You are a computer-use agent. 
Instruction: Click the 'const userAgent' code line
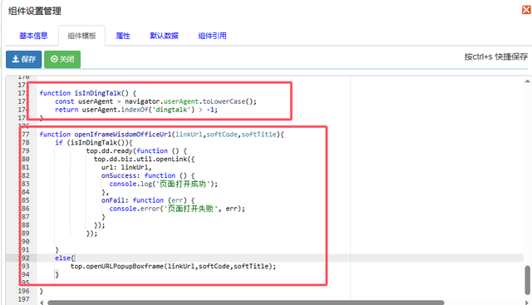(x=155, y=101)
